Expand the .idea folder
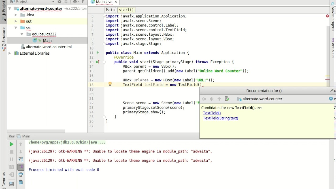This screenshot has height=189, width=336. tap(16, 15)
